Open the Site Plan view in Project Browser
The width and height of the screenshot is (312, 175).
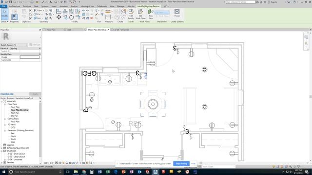15,116
